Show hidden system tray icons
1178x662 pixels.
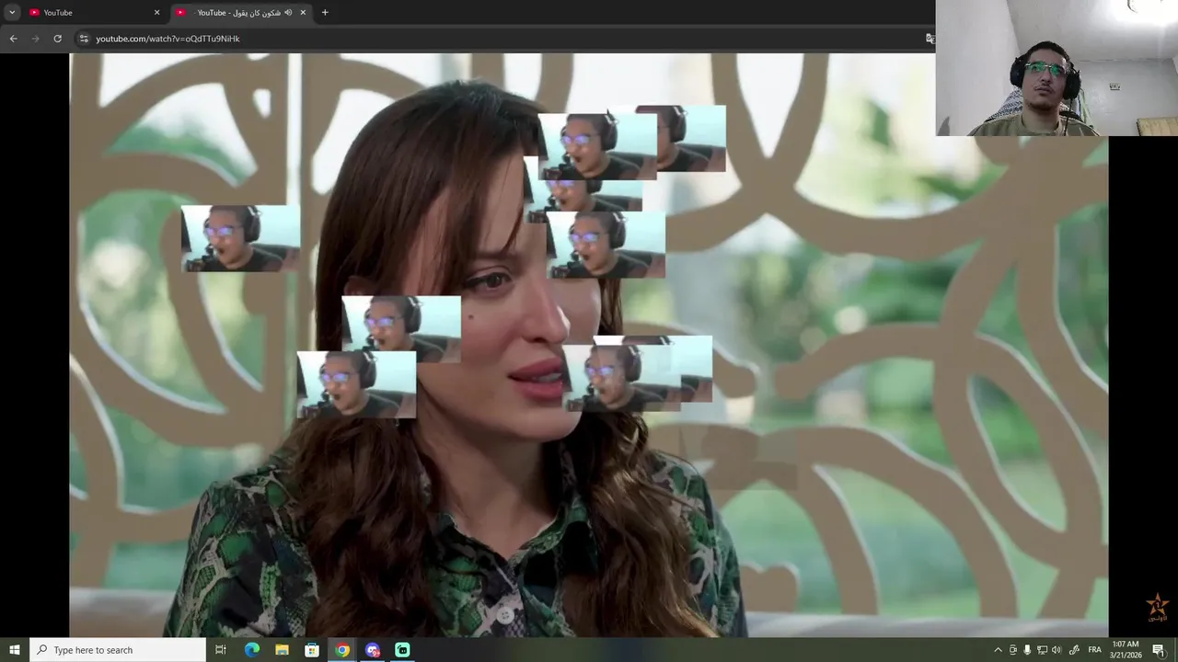click(x=998, y=650)
